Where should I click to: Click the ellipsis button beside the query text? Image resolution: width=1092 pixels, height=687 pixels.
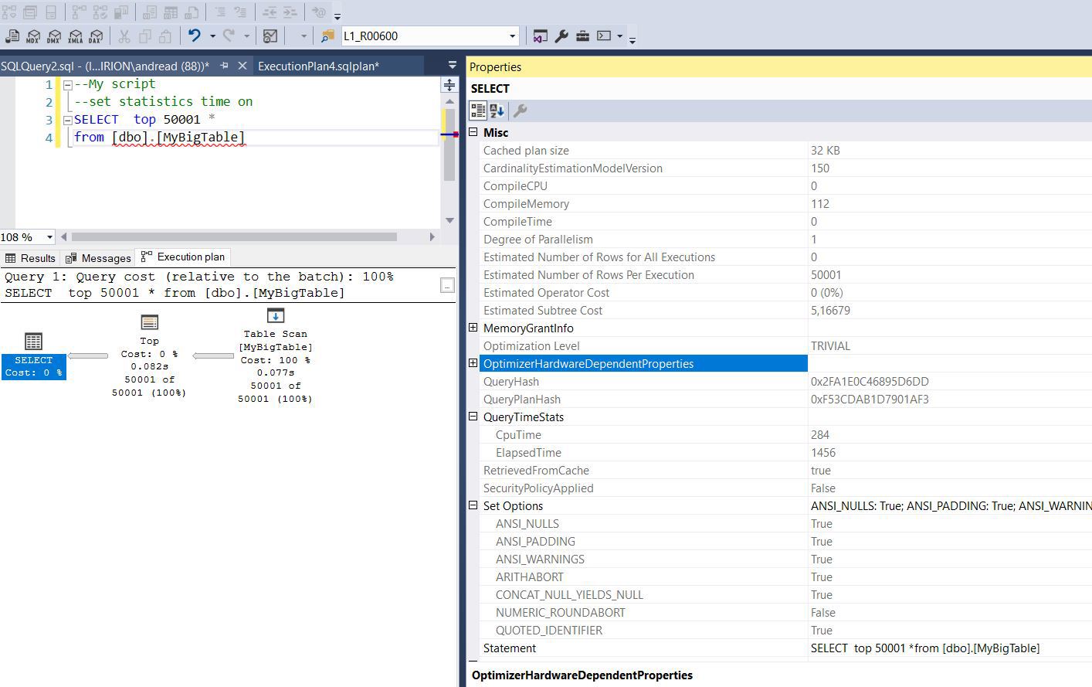coord(447,285)
